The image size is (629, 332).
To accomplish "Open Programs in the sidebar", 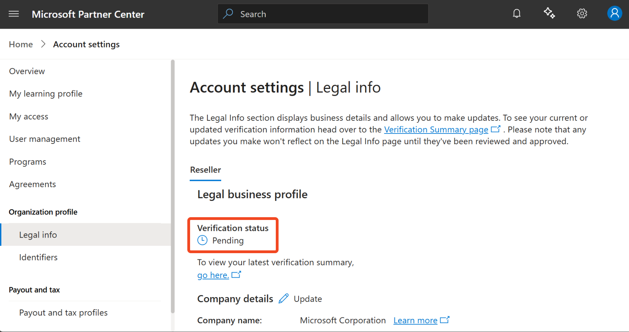I will pos(28,162).
